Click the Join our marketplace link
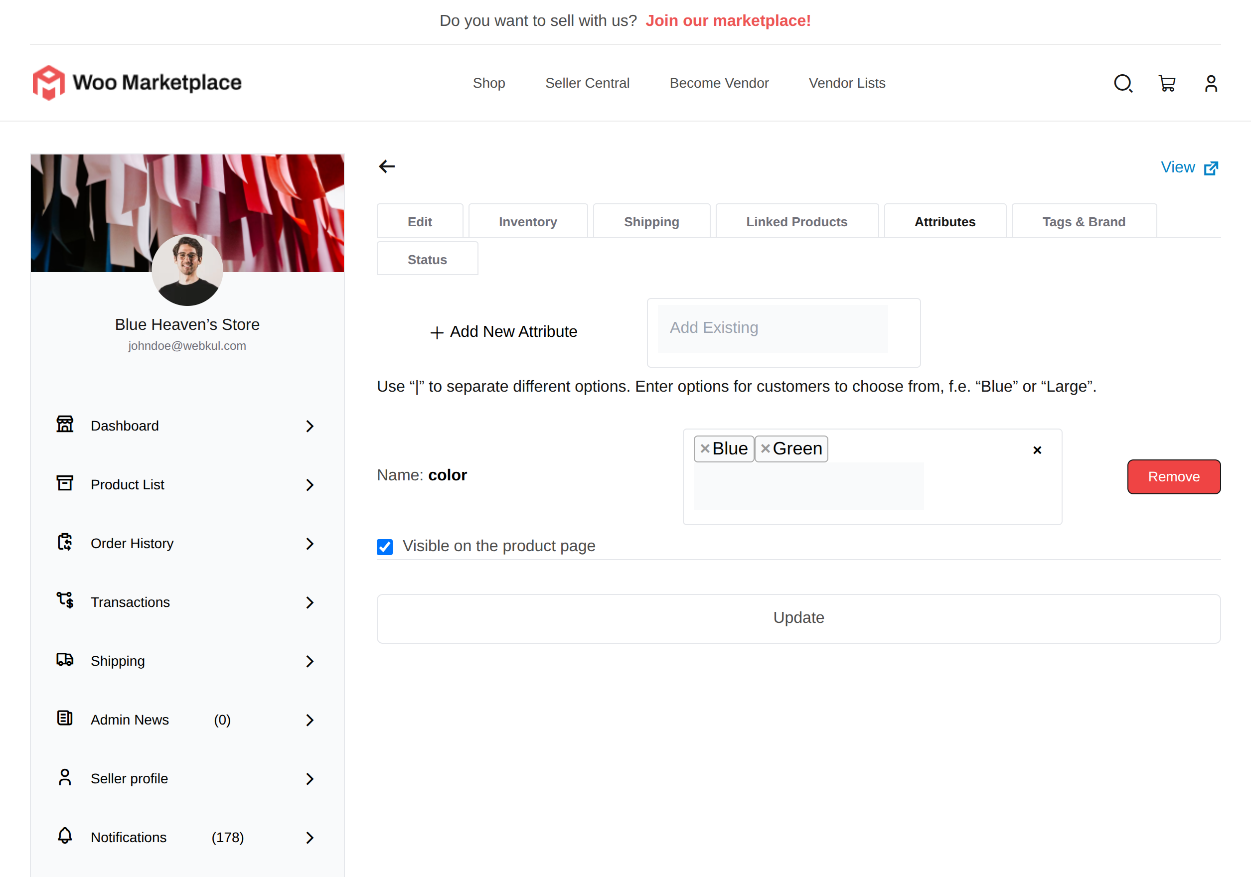1251x877 pixels. tap(728, 21)
